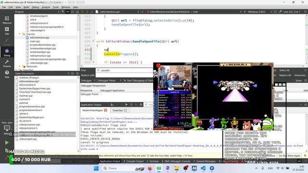This screenshot has width=308, height=173.
Task: Switch to TimerTest output tab
Action: tap(117, 111)
